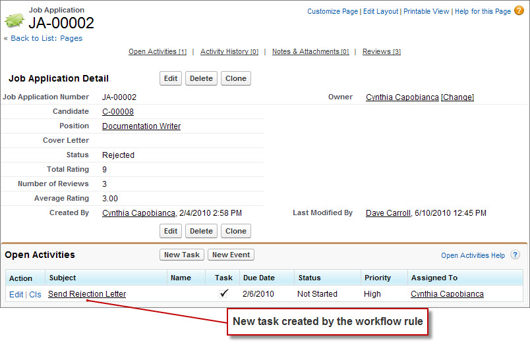Click the JA-00002 application number value
This screenshot has width=530, height=352.
point(119,97)
